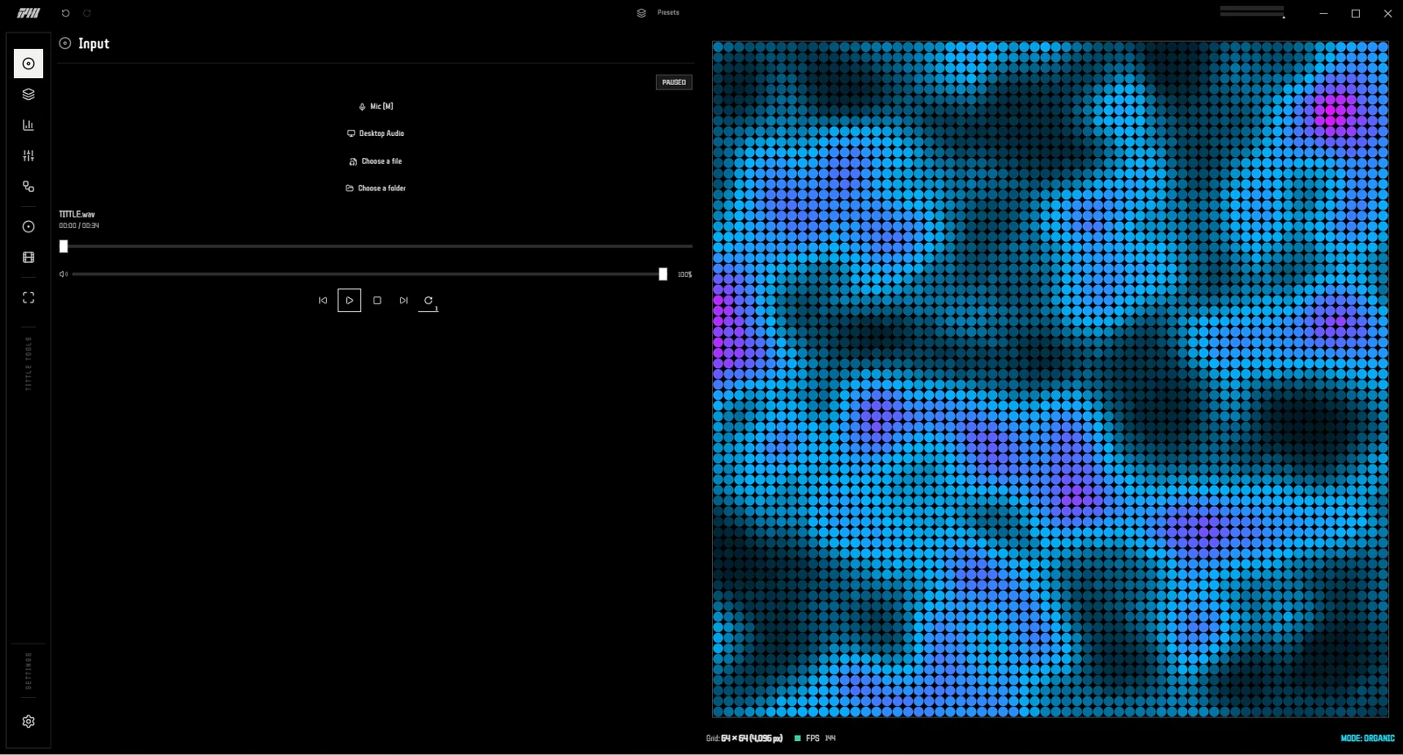Select Desktop Audio as input source
1403x755 pixels.
pyautogui.click(x=375, y=133)
